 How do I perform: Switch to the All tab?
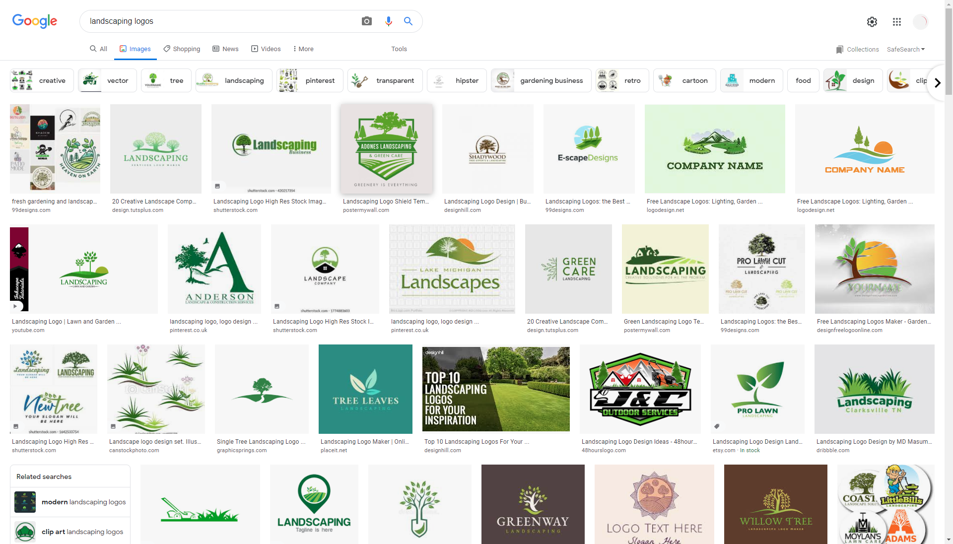[x=98, y=49]
